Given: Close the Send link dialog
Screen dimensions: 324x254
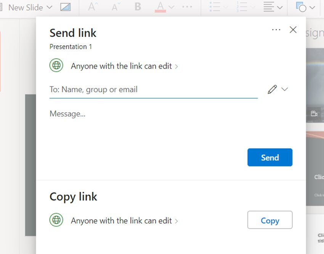Looking at the screenshot, I should pyautogui.click(x=293, y=30).
